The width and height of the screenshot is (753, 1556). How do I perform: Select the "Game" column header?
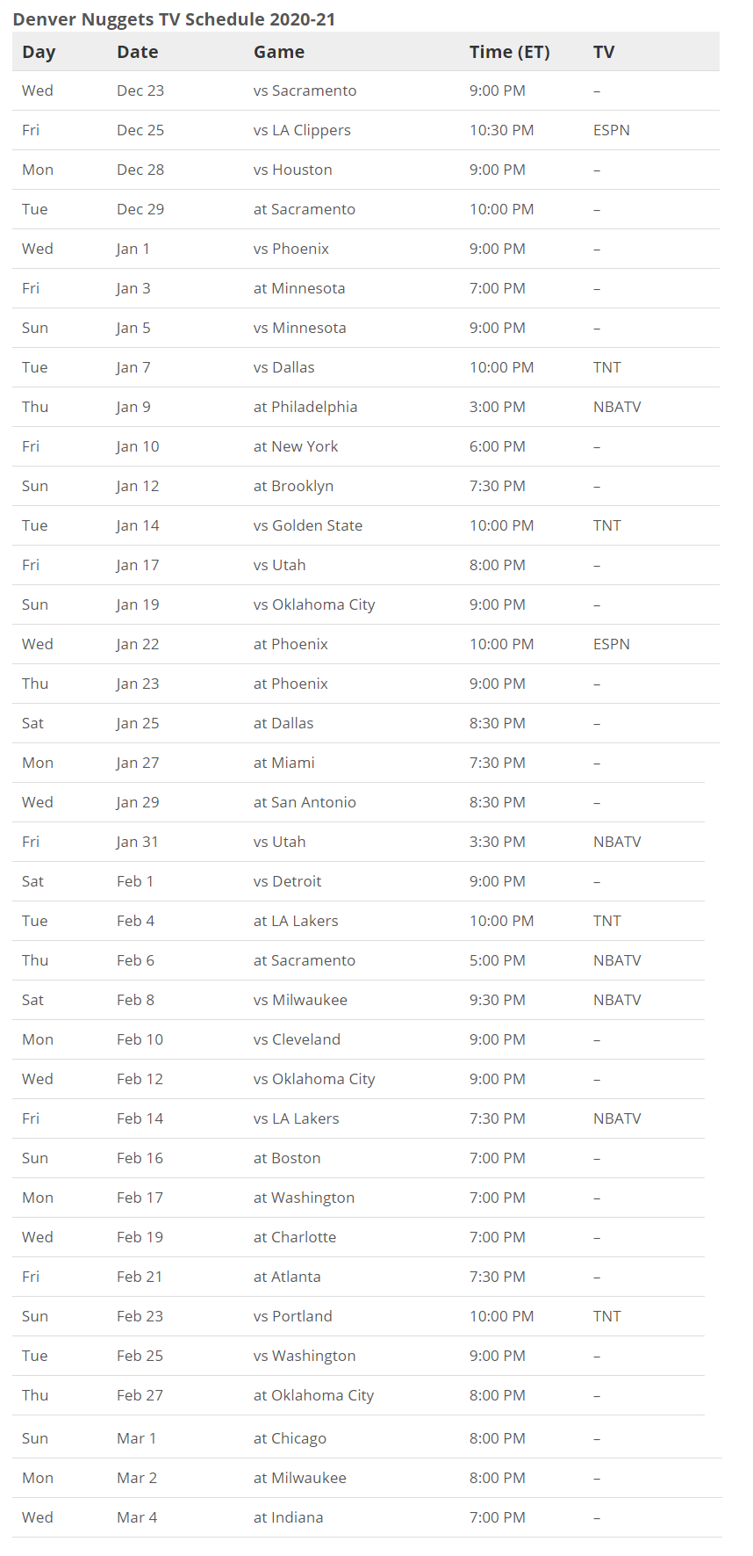279,52
